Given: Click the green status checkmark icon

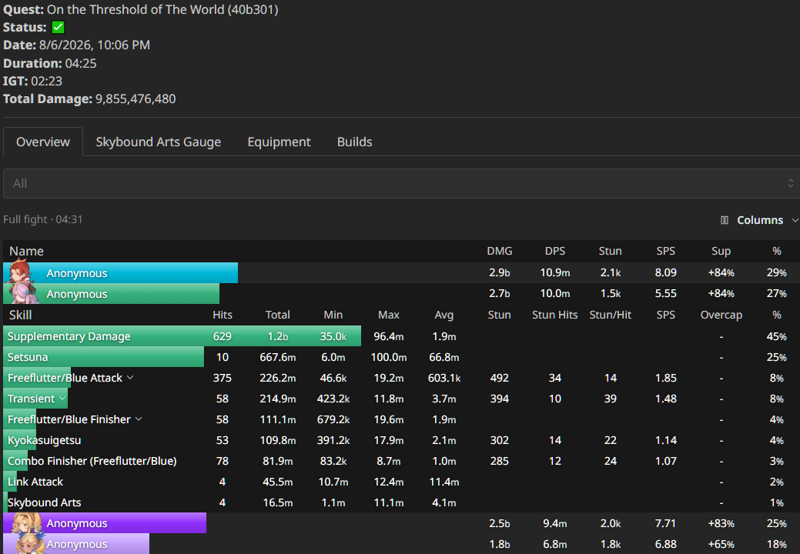Looking at the screenshot, I should click(59, 27).
